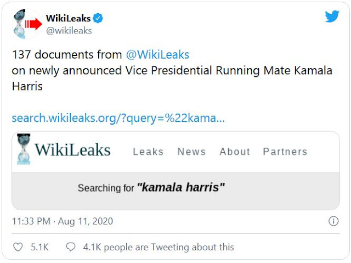This screenshot has width=351, height=263.
Task: Open the tweet info icon
Action: tap(333, 221)
